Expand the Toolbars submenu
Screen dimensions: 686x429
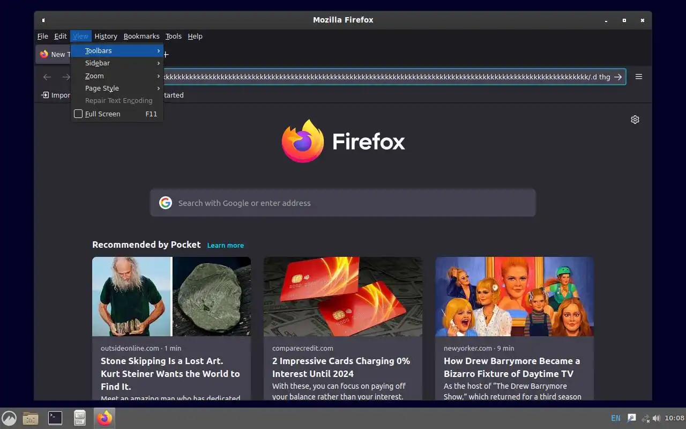[117, 50]
